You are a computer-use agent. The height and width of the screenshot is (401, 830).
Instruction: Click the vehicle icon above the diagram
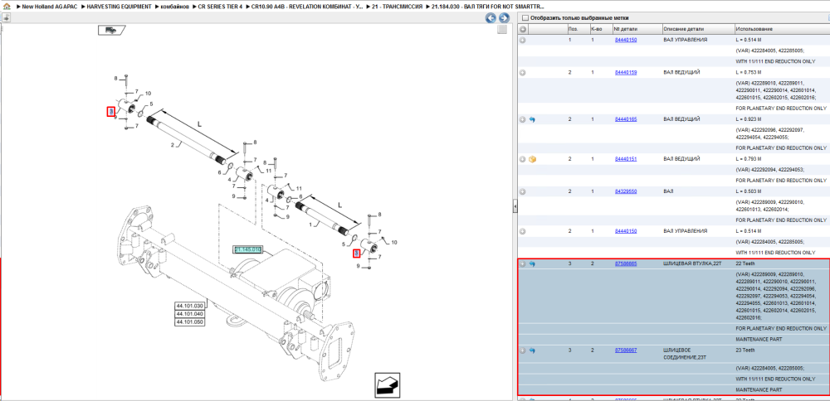tap(111, 30)
